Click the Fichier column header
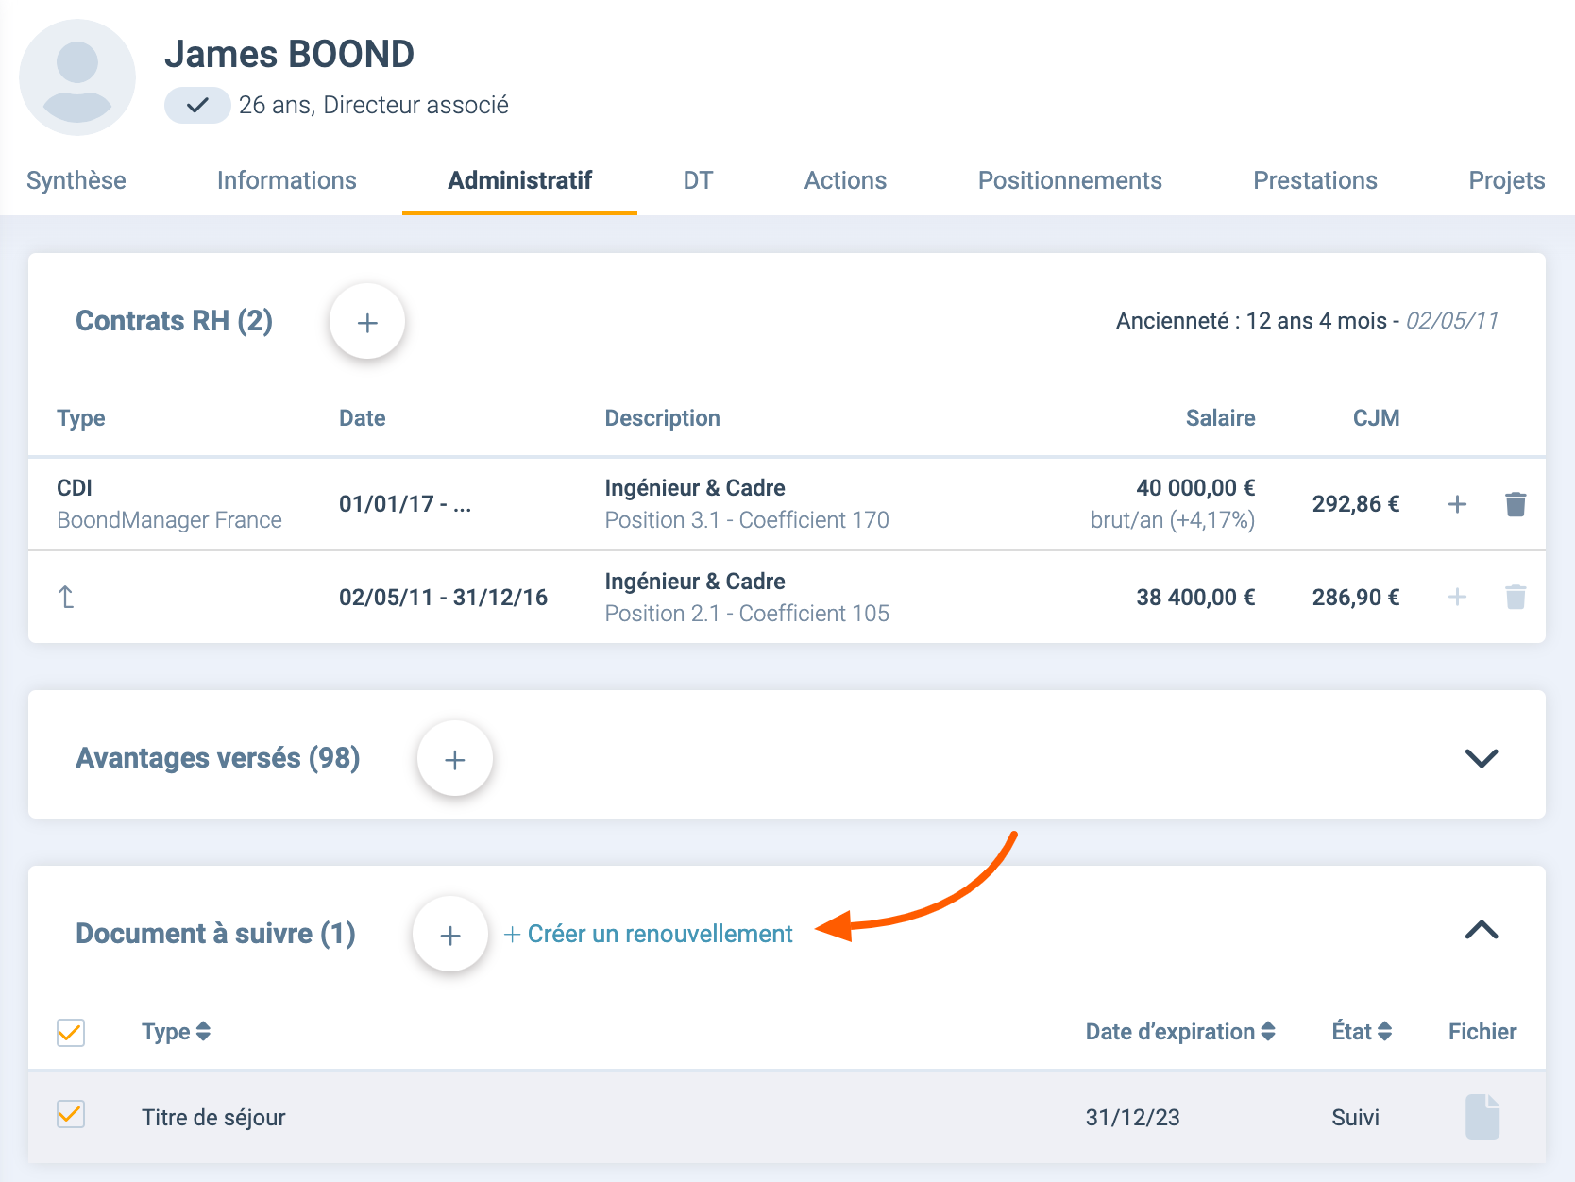1575x1182 pixels. point(1482,1032)
